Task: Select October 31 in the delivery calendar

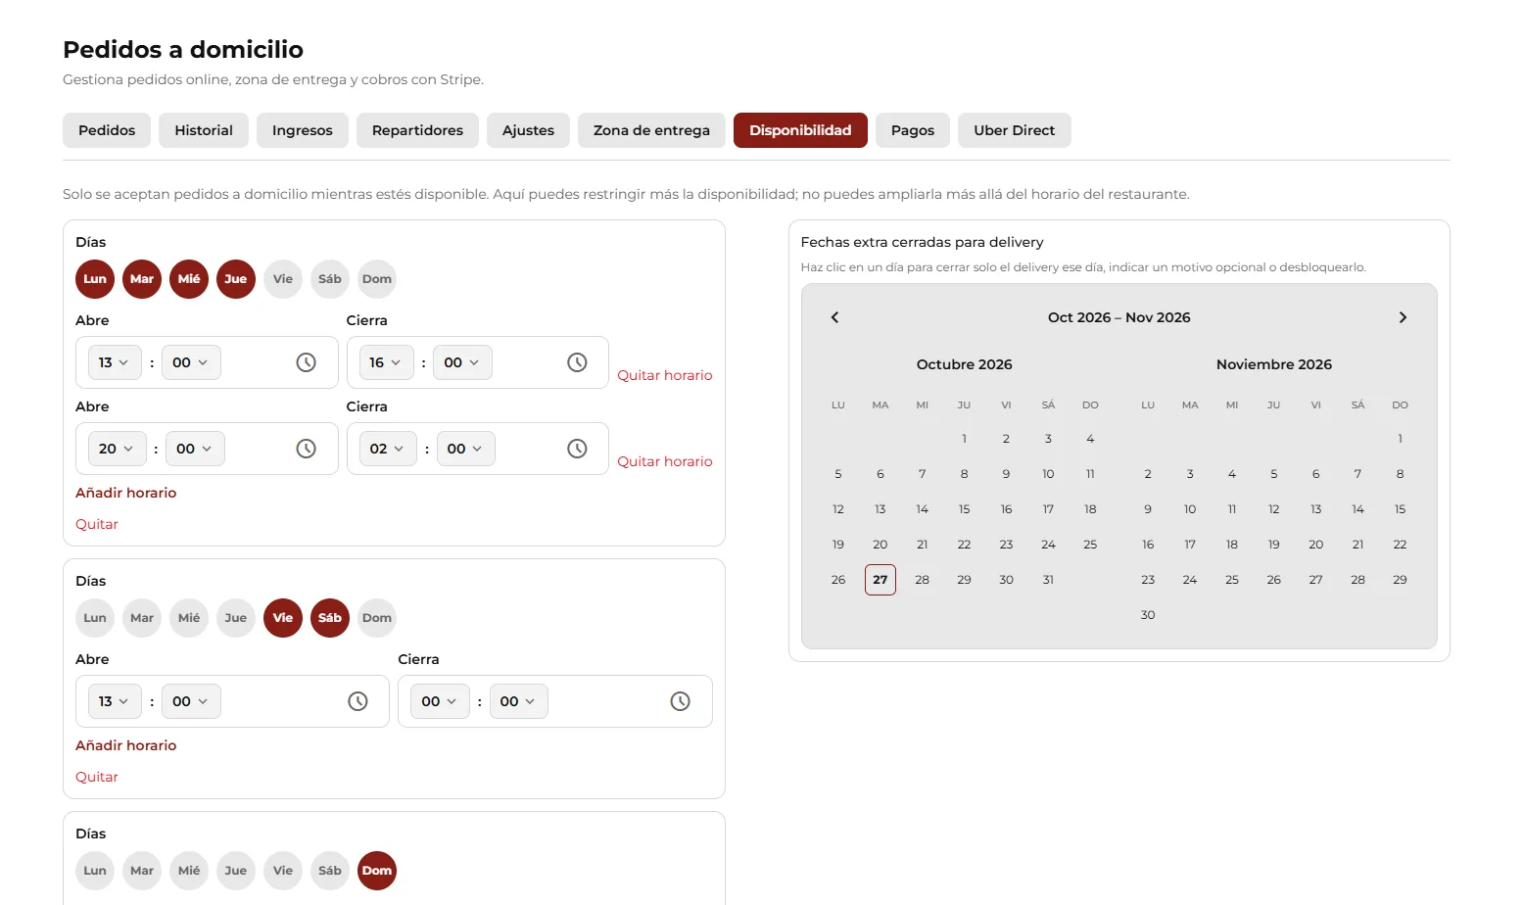Action: click(1048, 580)
